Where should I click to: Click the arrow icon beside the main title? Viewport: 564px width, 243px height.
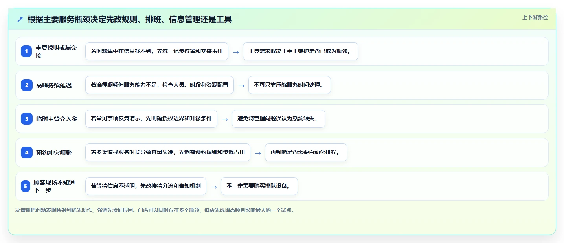[20, 20]
